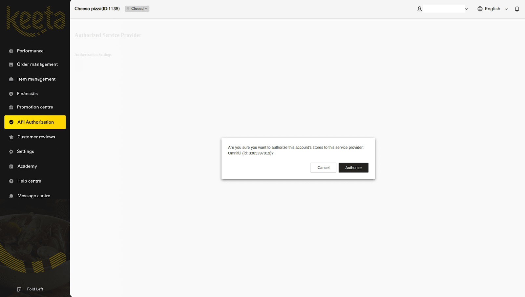Open Message centre from the sidebar
Screen dimensions: 525x297
34,196
